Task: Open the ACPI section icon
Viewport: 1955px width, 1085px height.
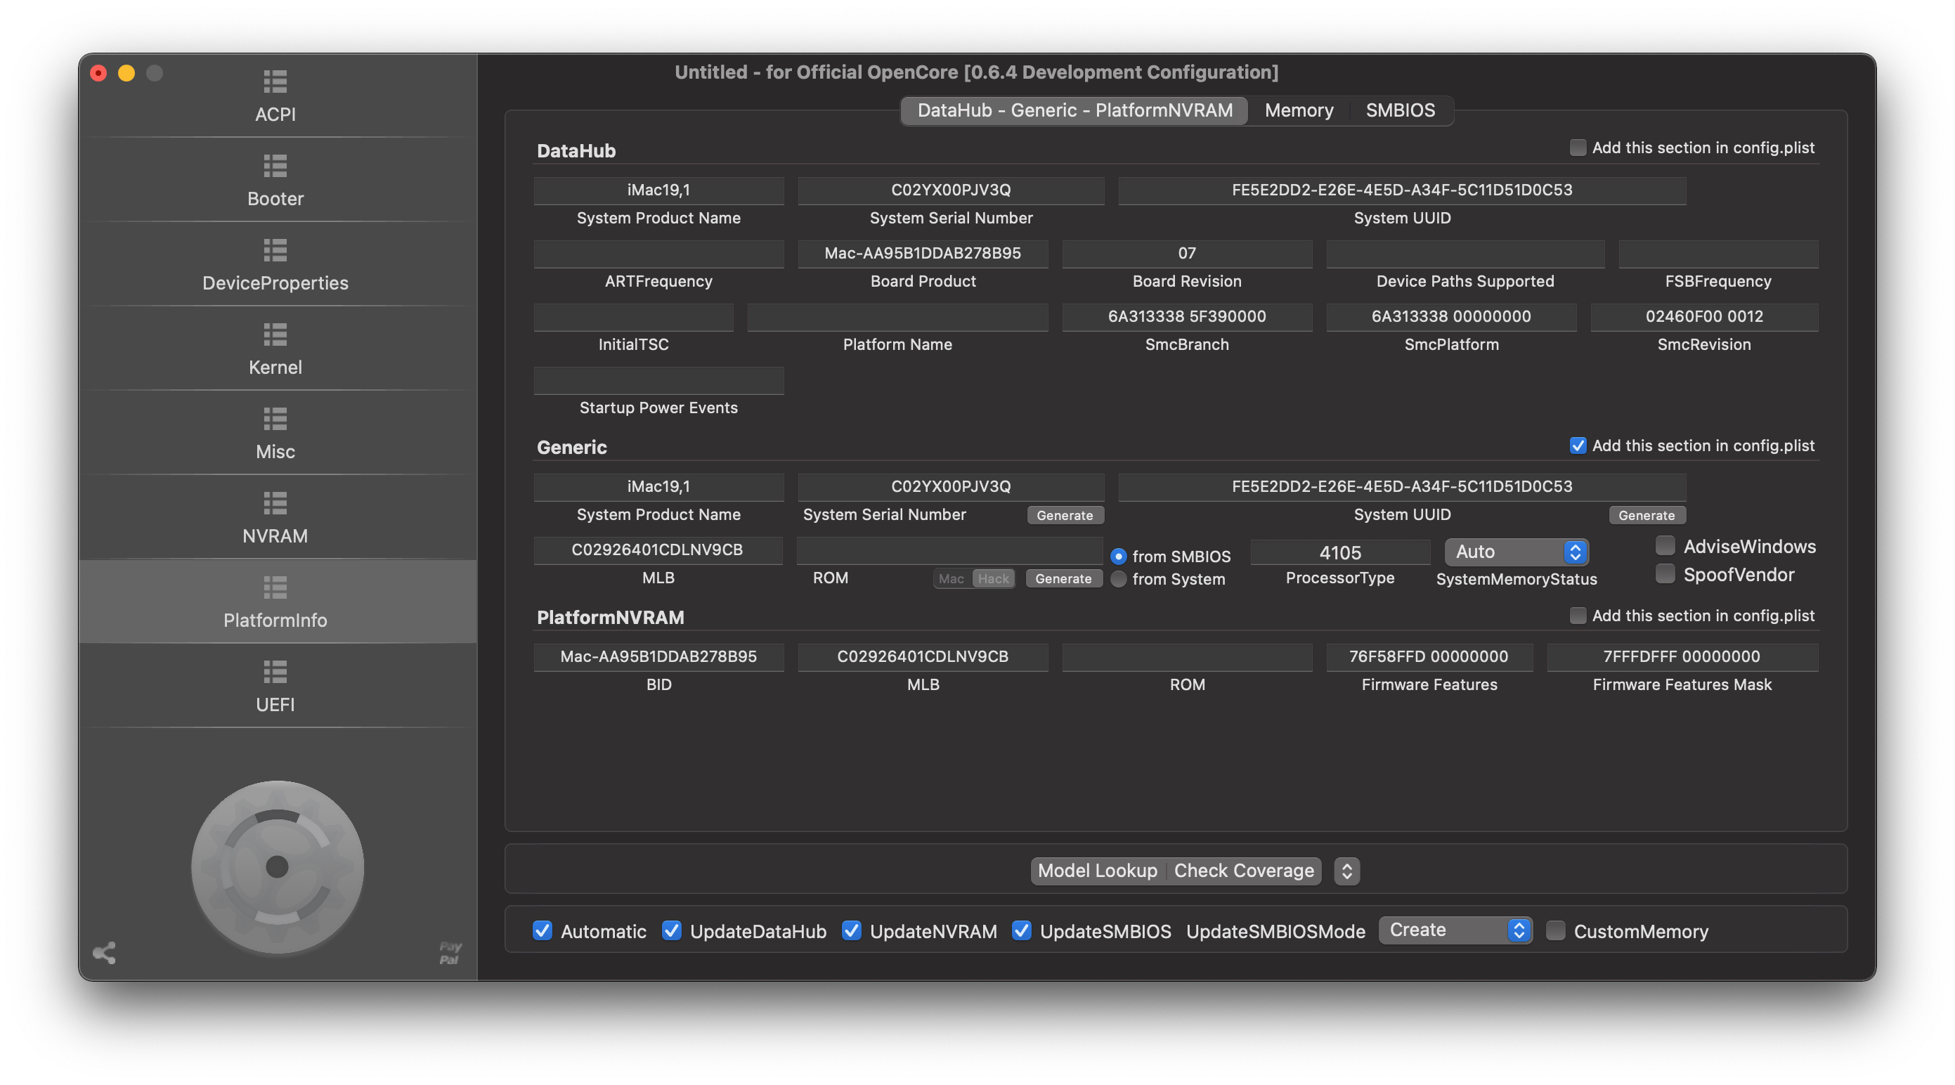Action: 275,82
